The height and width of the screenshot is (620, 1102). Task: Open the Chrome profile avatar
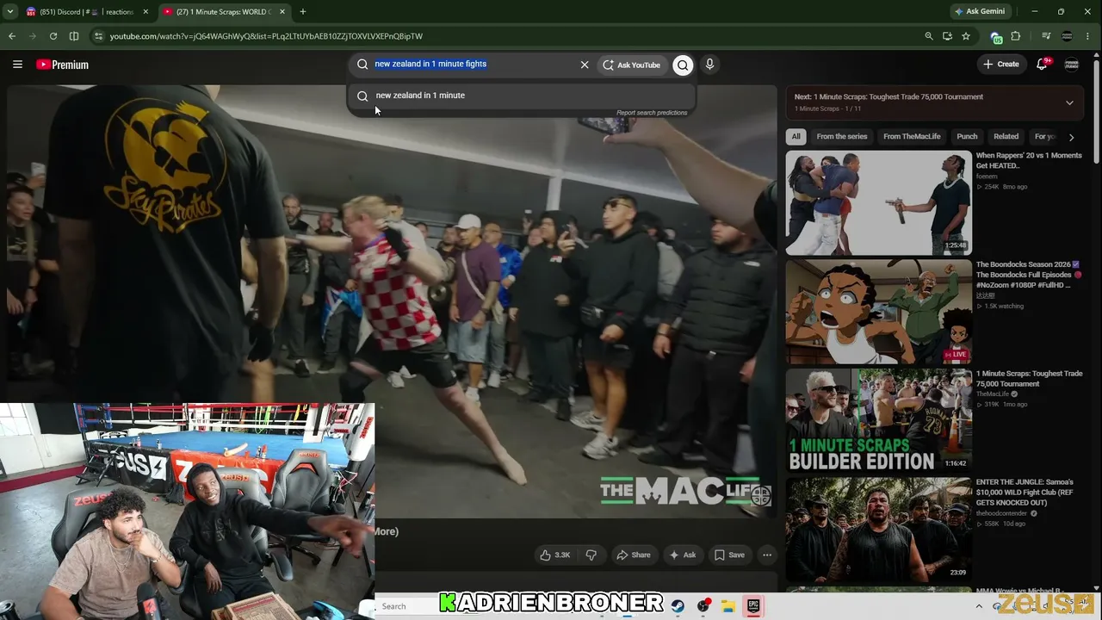(x=1068, y=36)
